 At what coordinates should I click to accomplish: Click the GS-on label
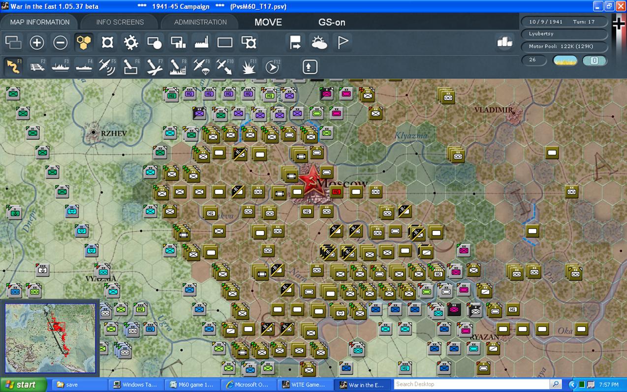click(332, 22)
